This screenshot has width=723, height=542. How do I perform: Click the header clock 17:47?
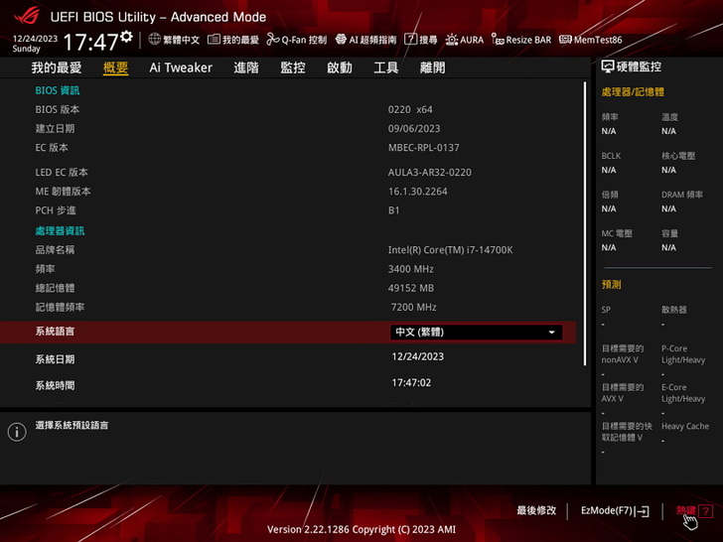click(x=90, y=42)
